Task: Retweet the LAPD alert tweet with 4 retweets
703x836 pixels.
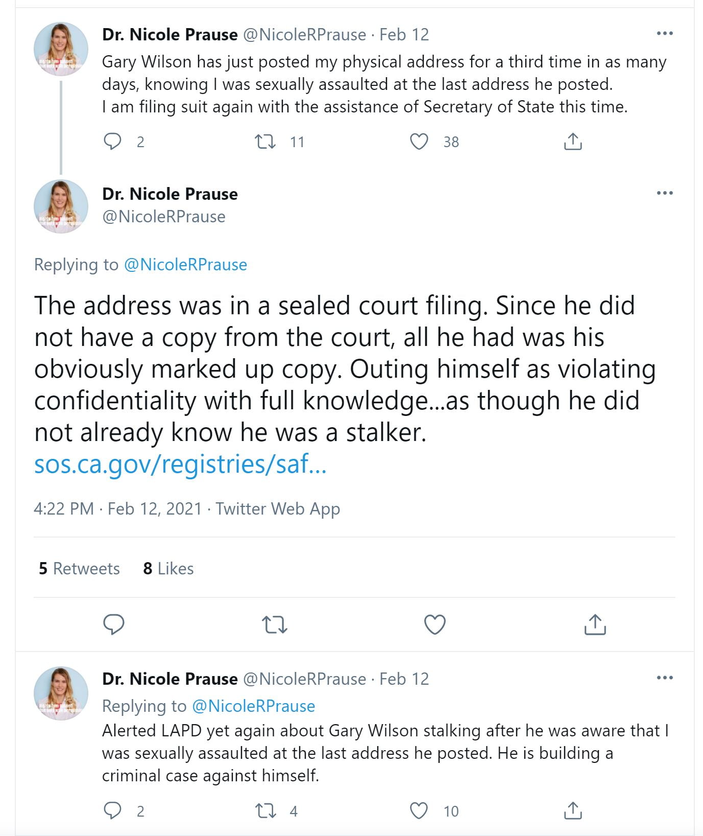Action: (265, 810)
